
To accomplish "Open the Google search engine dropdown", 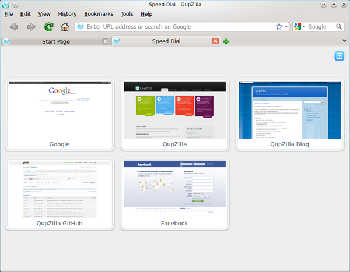I will (299, 27).
